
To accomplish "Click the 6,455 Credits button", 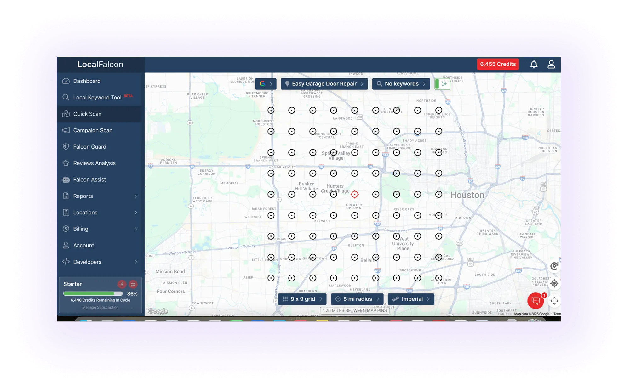I will (498, 64).
